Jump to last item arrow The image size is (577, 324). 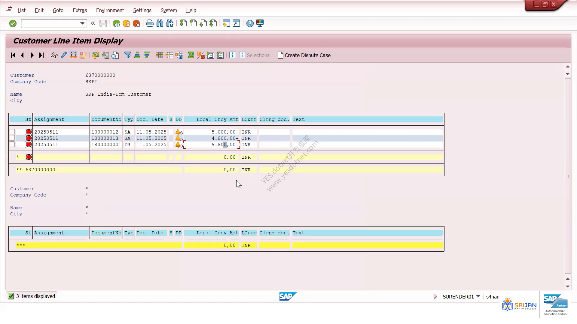tap(41, 55)
